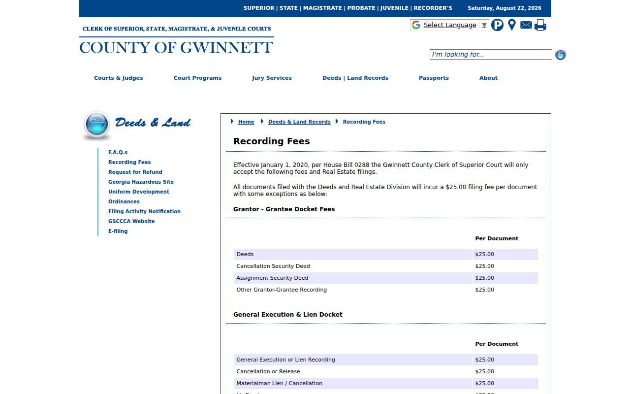The image size is (630, 394).
Task: Open the Passports menu
Action: (434, 78)
